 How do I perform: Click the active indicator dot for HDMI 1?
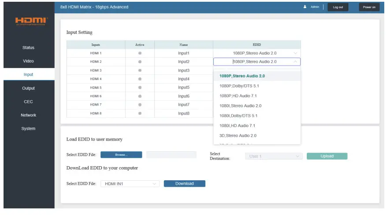(140, 53)
